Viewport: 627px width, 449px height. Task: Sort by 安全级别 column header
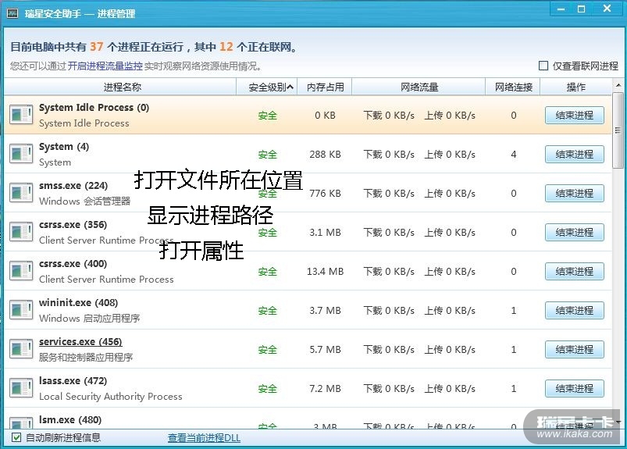(267, 87)
